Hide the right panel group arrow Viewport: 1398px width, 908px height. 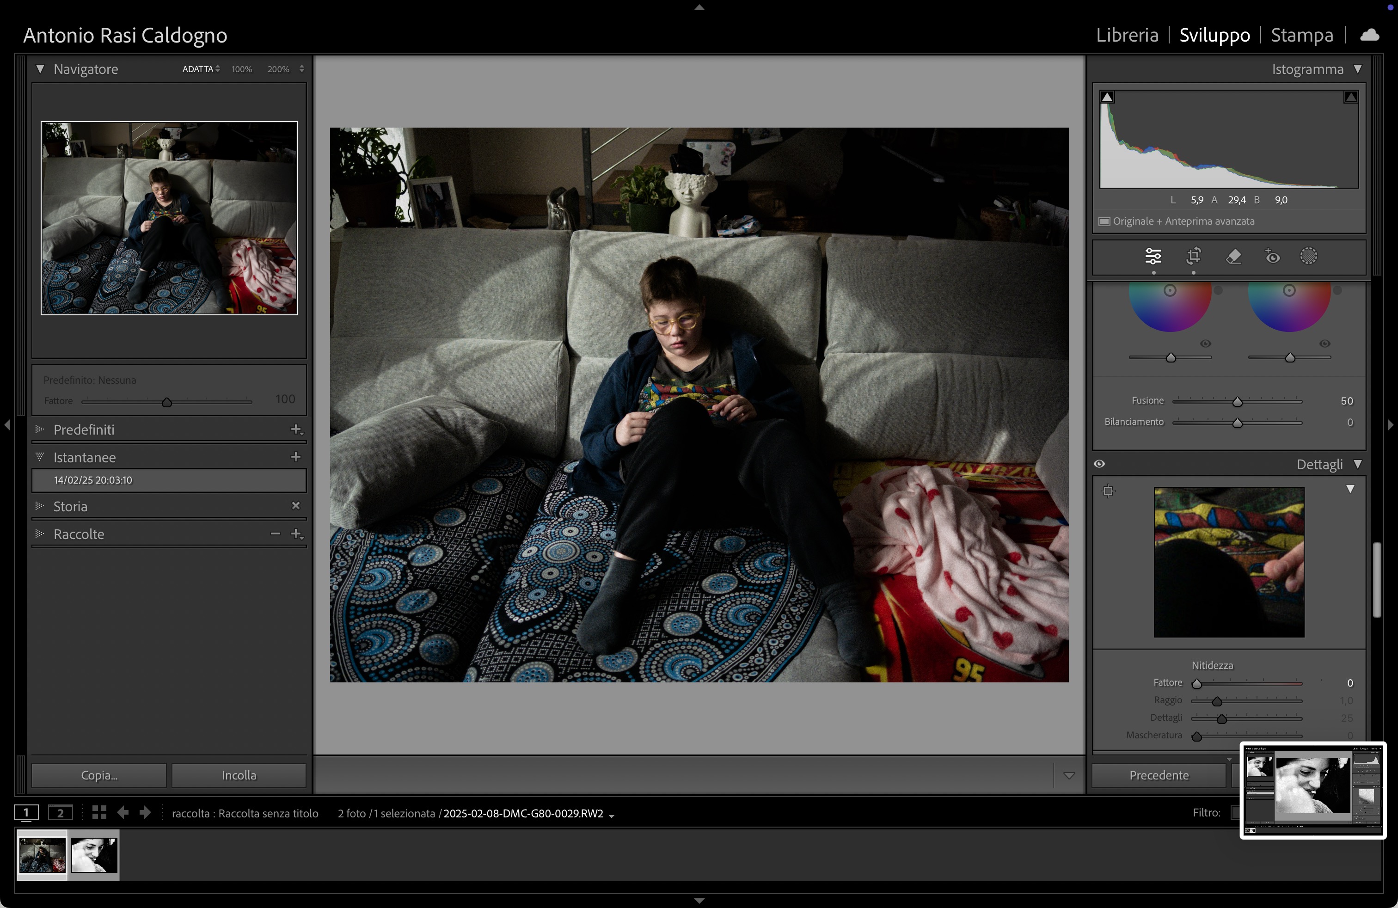point(1390,424)
